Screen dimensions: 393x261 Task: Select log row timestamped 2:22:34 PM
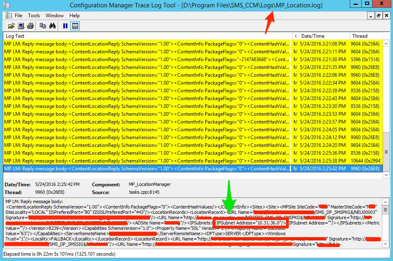tap(193, 82)
